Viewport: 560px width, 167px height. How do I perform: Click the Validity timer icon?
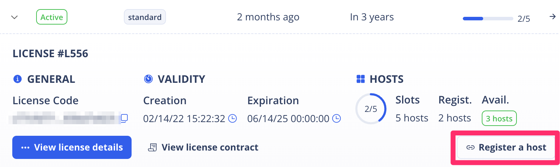148,79
